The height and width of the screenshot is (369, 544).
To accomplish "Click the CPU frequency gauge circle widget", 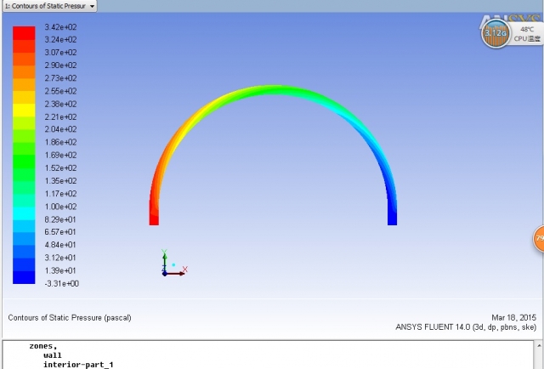I will 495,34.
